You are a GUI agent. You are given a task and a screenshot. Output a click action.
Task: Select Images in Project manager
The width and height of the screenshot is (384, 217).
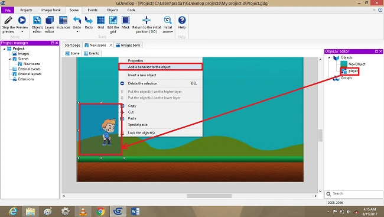[24, 54]
